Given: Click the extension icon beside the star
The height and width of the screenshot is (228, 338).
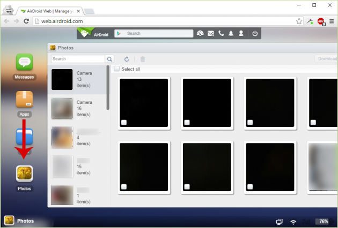Looking at the screenshot, I should [310, 21].
